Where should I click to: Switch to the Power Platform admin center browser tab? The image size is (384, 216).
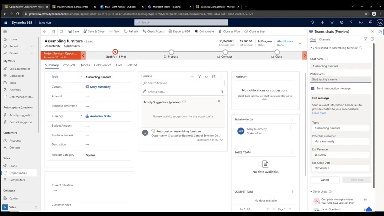(73, 7)
